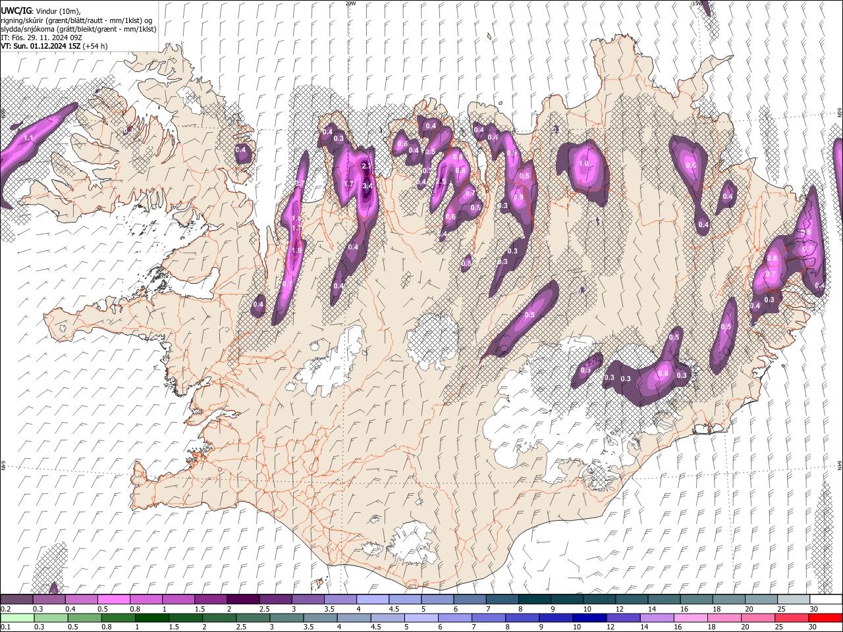Click the '0.1' label on the lower legend
Viewport: 843px width, 632px height.
coord(6,627)
